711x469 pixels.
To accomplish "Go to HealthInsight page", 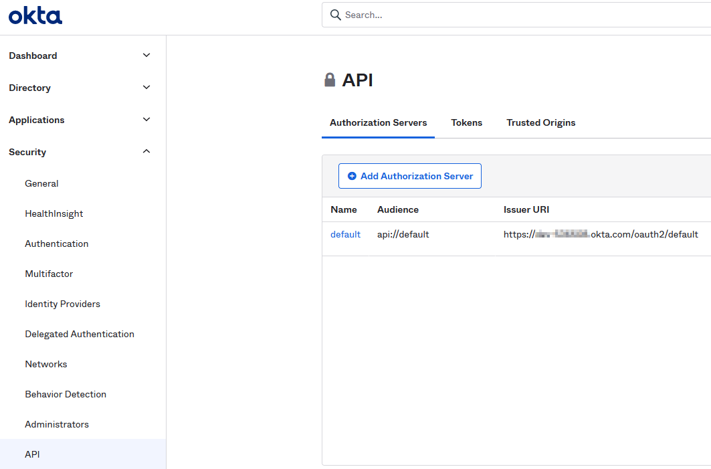I will (54, 213).
